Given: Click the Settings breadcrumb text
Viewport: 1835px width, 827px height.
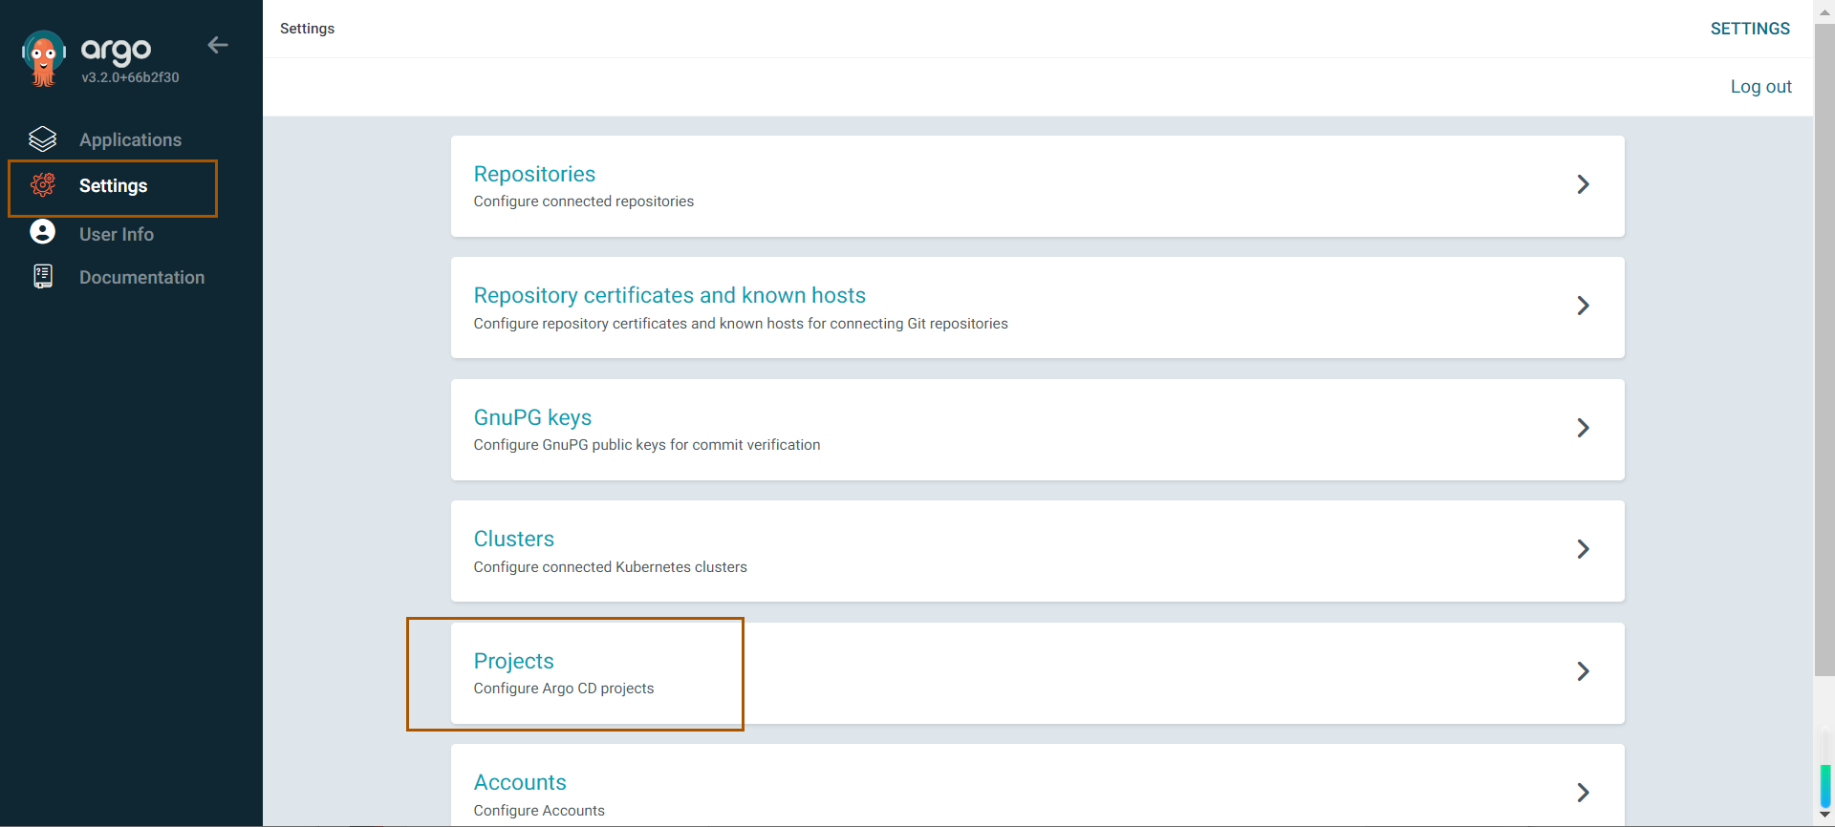Looking at the screenshot, I should click(x=307, y=29).
